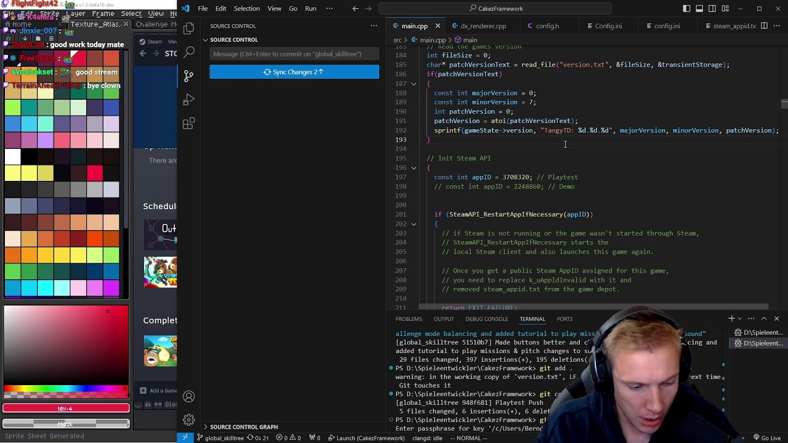Switch to the steam_appid.txt tab
788x443 pixels.
729,26
